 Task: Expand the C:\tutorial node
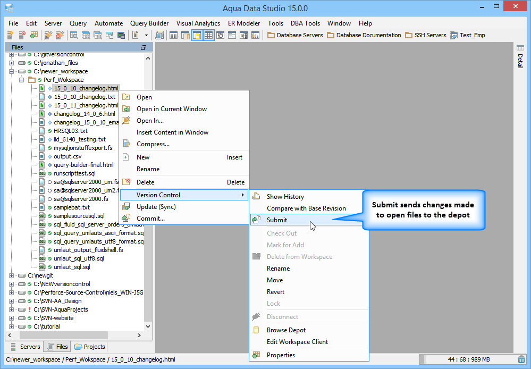11,326
